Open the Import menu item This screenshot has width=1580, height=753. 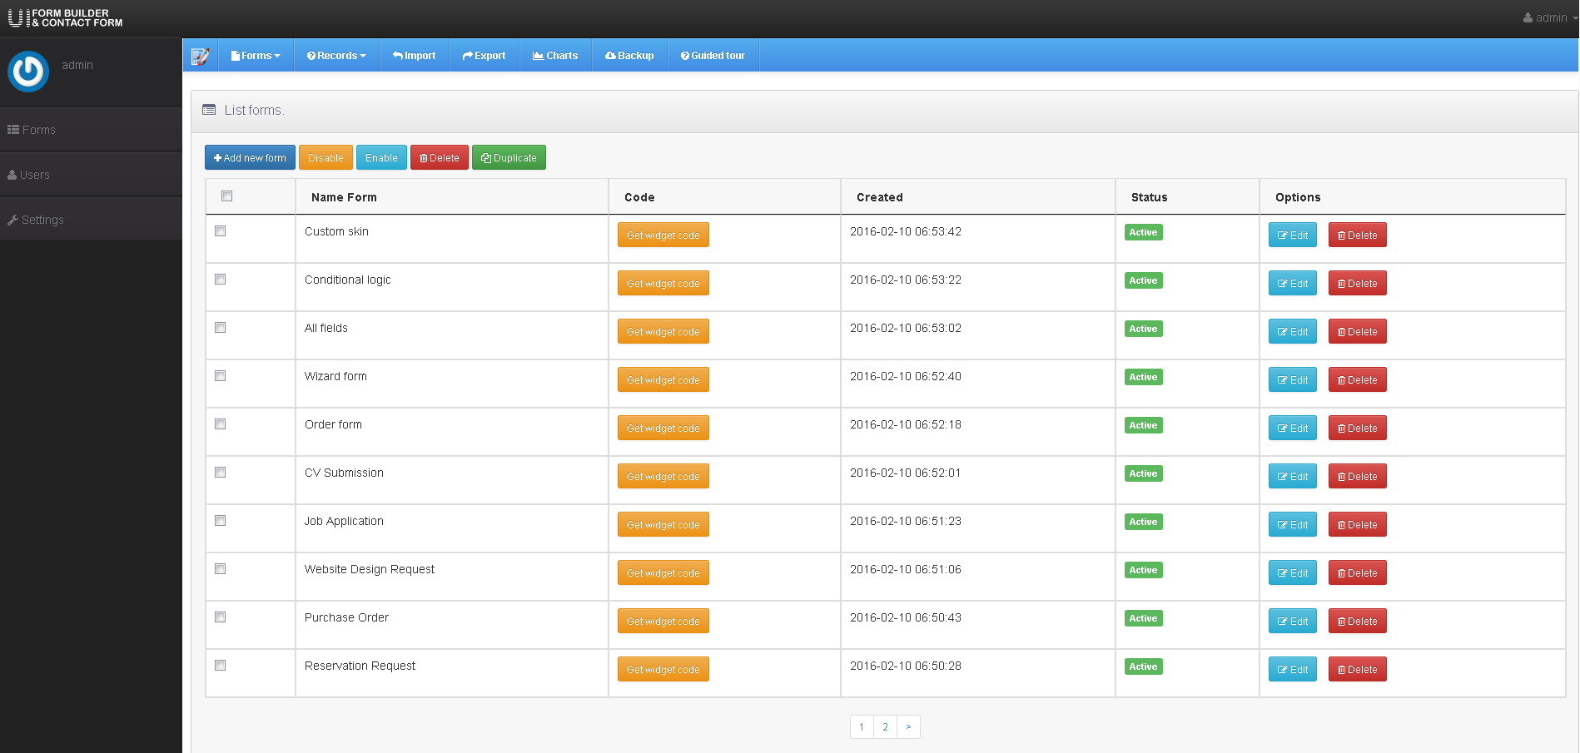[x=415, y=56]
